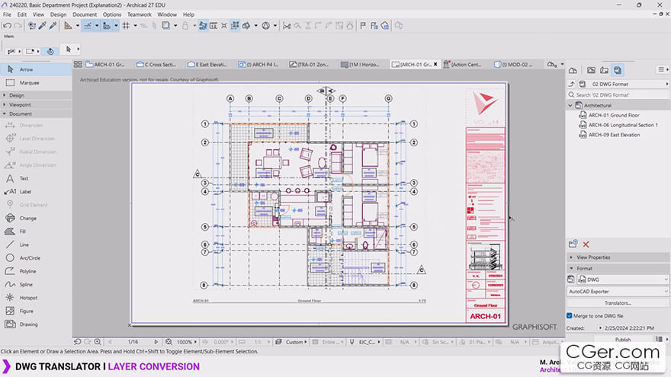The height and width of the screenshot is (377, 671).
Task: Open Layout Book in Navigator
Action: pos(604,69)
